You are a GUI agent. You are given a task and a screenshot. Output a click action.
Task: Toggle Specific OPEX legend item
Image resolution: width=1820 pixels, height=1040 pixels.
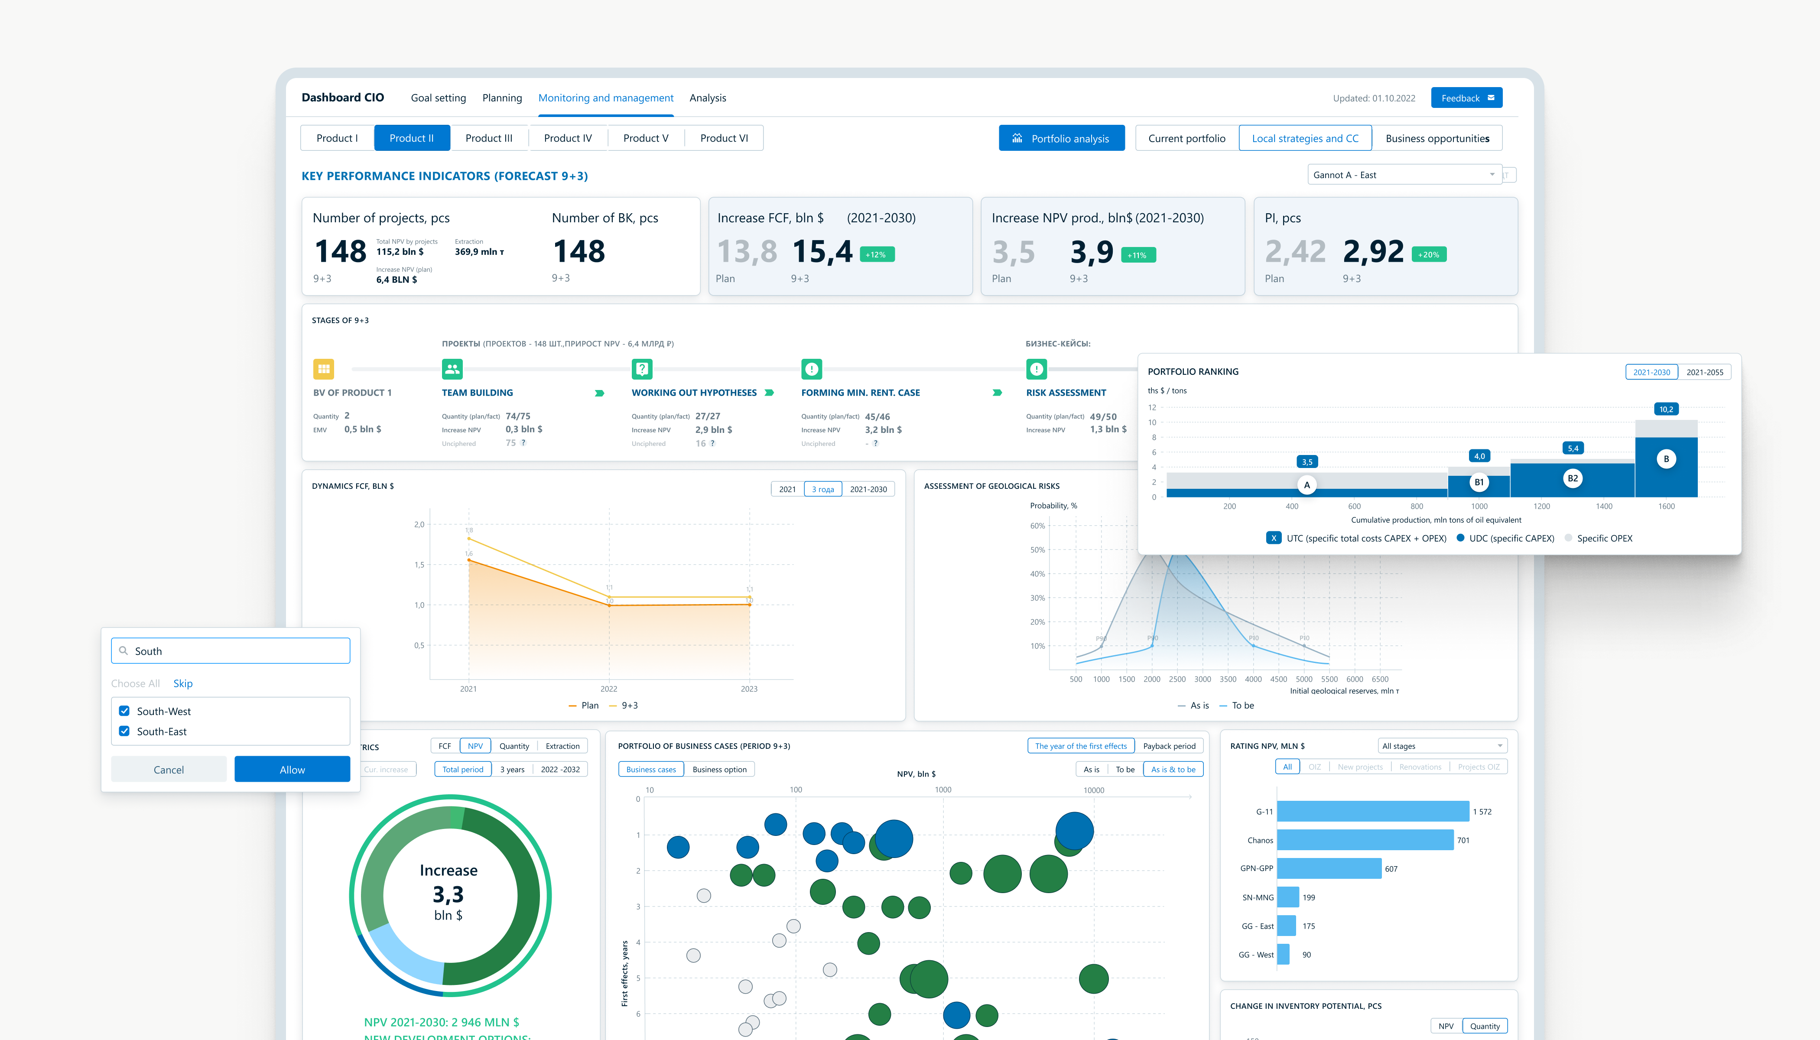[1599, 538]
